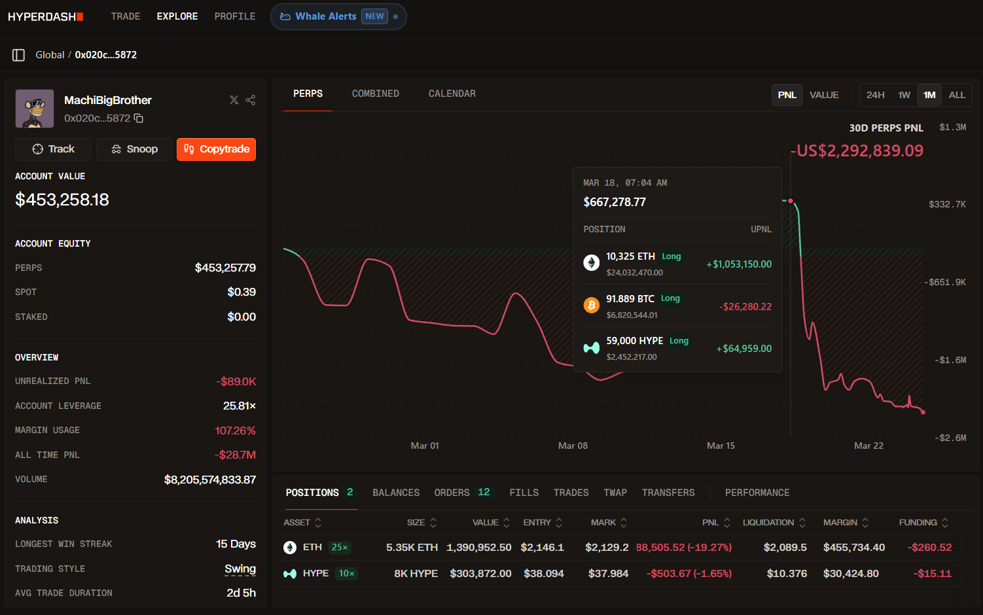Screen dimensions: 983x615
Task: Select the ALL time range
Action: coord(957,95)
